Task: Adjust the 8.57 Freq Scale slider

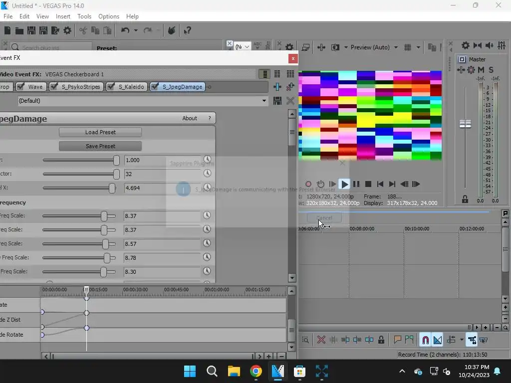Action: point(105,243)
